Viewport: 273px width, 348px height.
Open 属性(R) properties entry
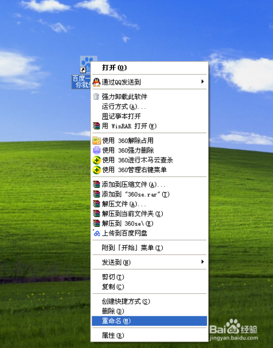pyautogui.click(x=150, y=335)
